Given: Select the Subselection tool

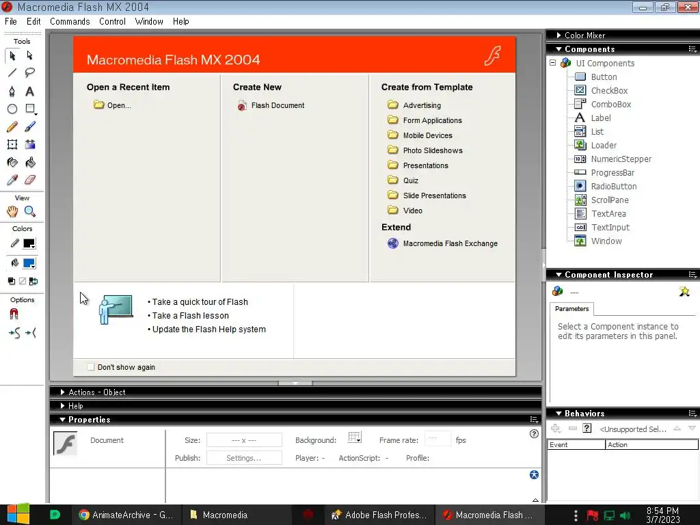Looking at the screenshot, I should (30, 56).
